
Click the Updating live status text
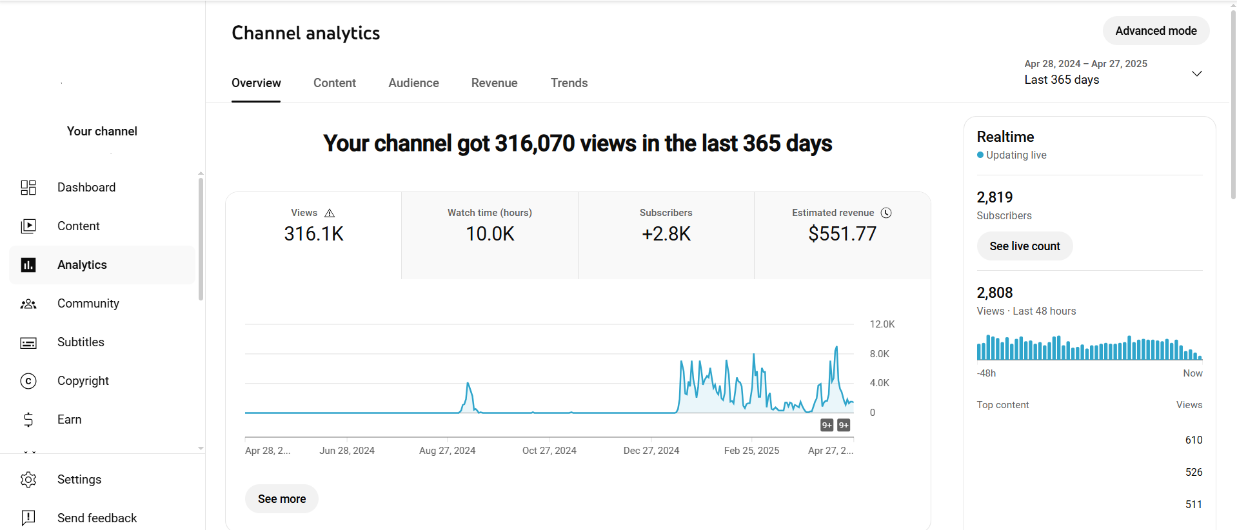pos(1016,155)
